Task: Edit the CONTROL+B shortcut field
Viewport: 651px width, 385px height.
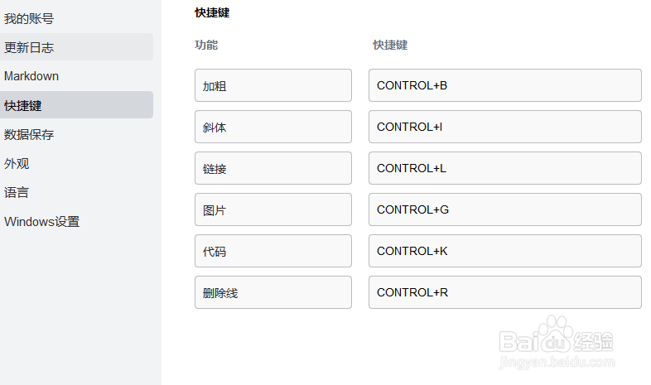Action: (x=504, y=85)
